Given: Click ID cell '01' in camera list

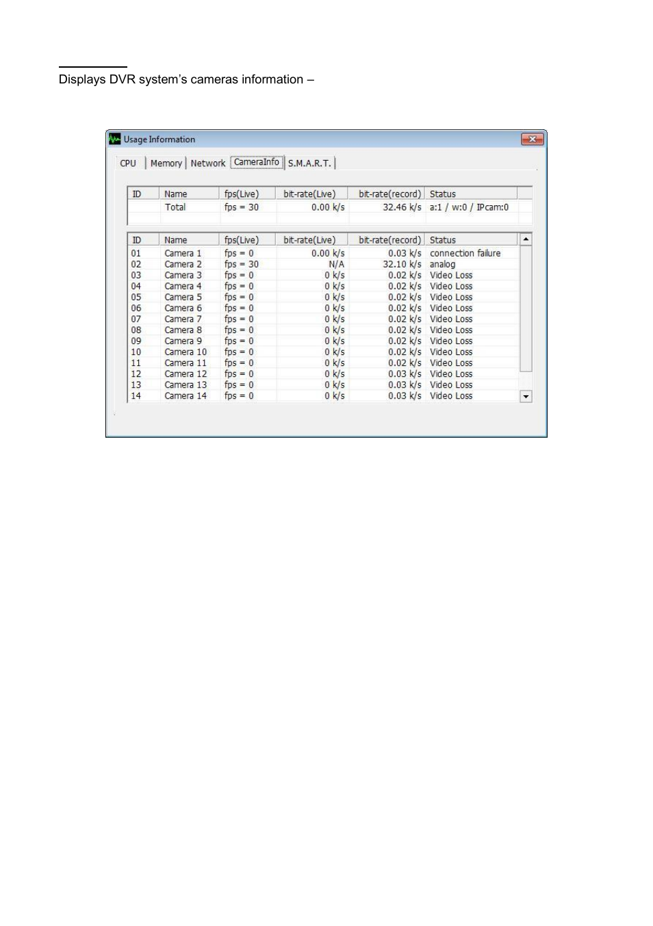Looking at the screenshot, I should pyautogui.click(x=136, y=253).
